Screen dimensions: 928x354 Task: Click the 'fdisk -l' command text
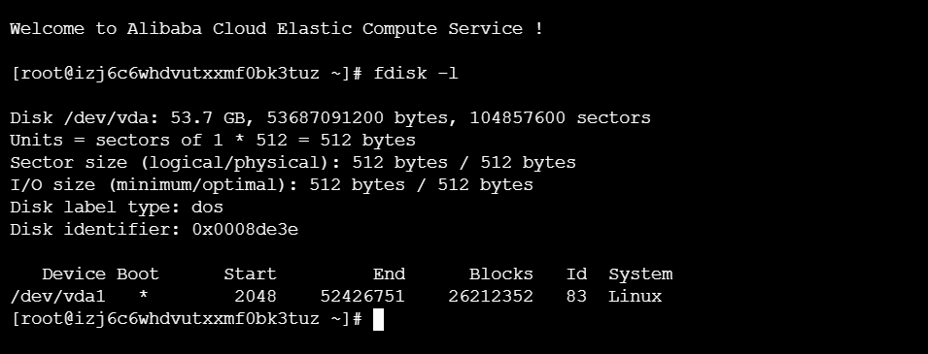pos(416,74)
